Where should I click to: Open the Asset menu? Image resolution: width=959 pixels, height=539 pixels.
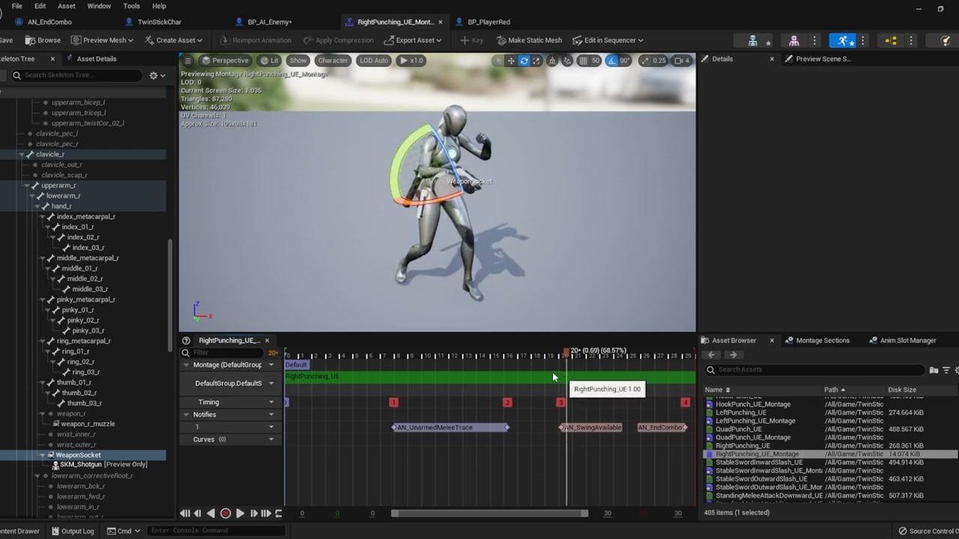[67, 6]
